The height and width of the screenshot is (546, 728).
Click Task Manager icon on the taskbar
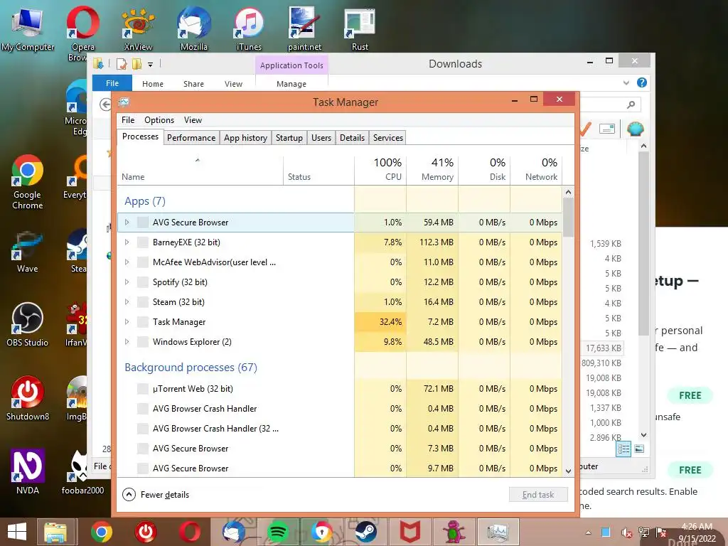tap(498, 532)
